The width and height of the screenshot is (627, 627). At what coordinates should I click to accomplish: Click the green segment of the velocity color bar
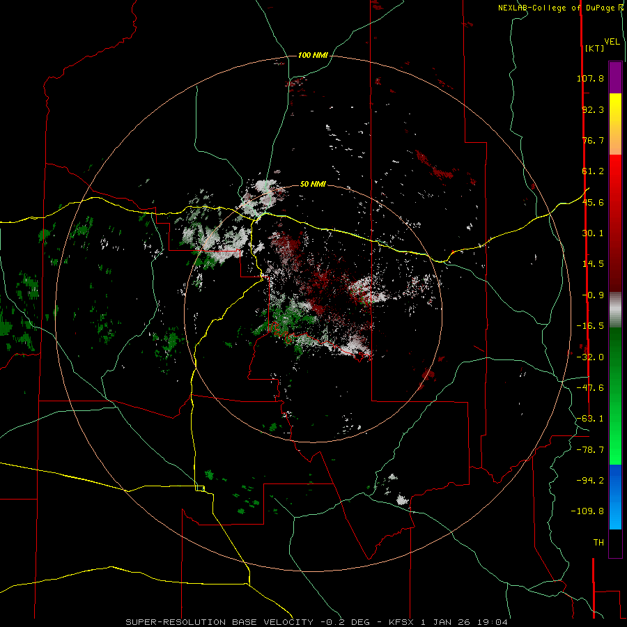pyautogui.click(x=615, y=396)
